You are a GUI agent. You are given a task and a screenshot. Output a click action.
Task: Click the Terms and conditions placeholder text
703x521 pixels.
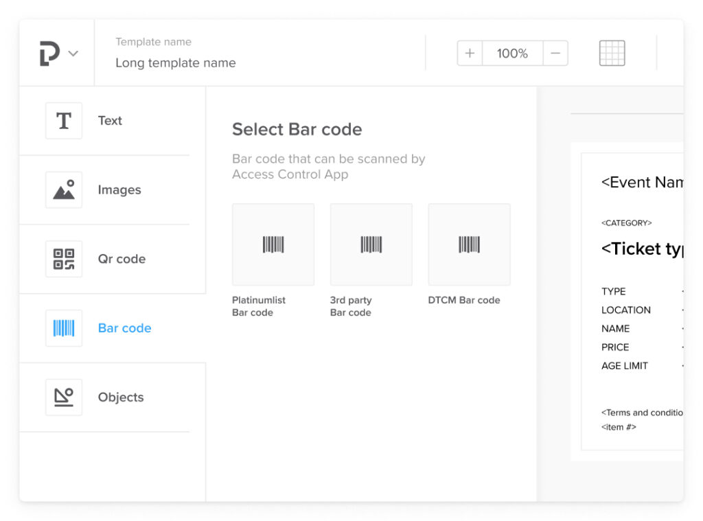(x=642, y=413)
